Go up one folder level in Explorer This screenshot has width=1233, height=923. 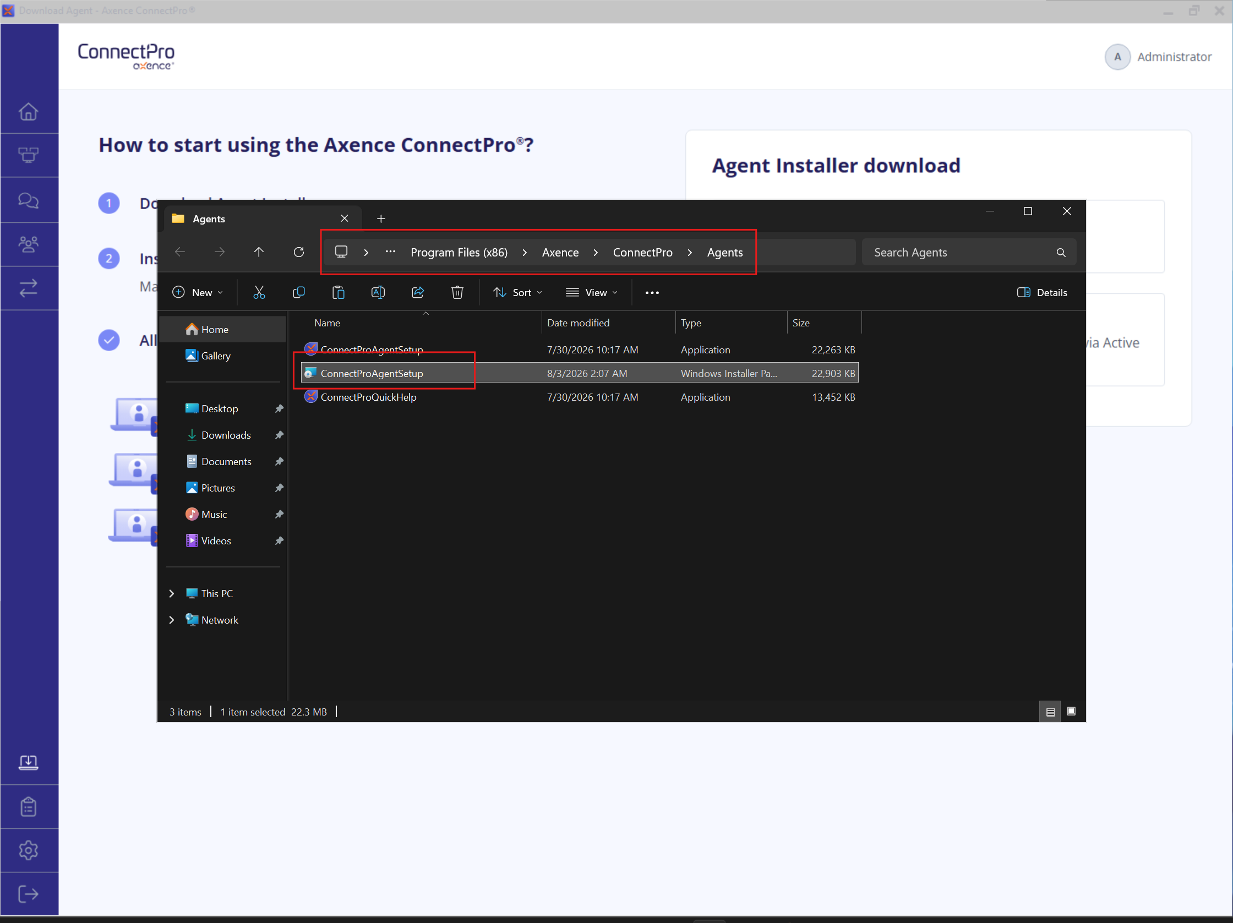pos(259,252)
